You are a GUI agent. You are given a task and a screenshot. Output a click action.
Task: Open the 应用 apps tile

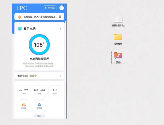point(55,92)
